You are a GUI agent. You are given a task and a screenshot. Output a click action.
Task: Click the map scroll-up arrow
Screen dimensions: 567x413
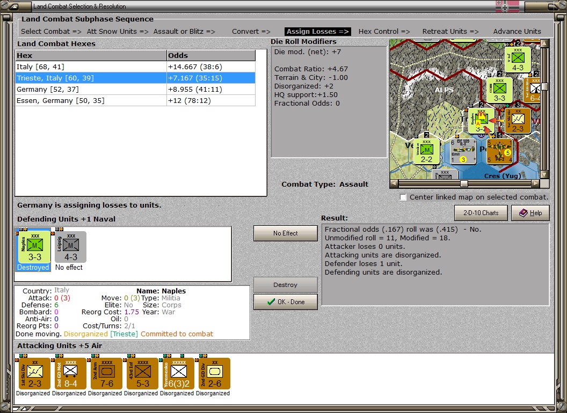point(544,43)
